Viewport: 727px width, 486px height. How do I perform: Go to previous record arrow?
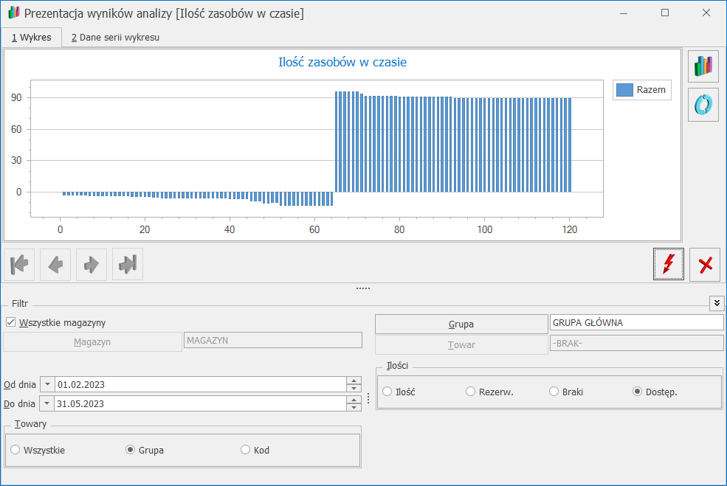point(55,265)
